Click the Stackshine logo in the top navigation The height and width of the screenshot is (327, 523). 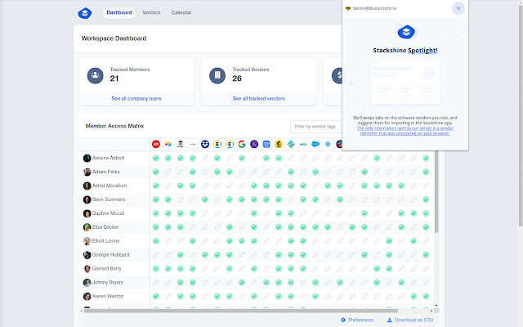(85, 13)
